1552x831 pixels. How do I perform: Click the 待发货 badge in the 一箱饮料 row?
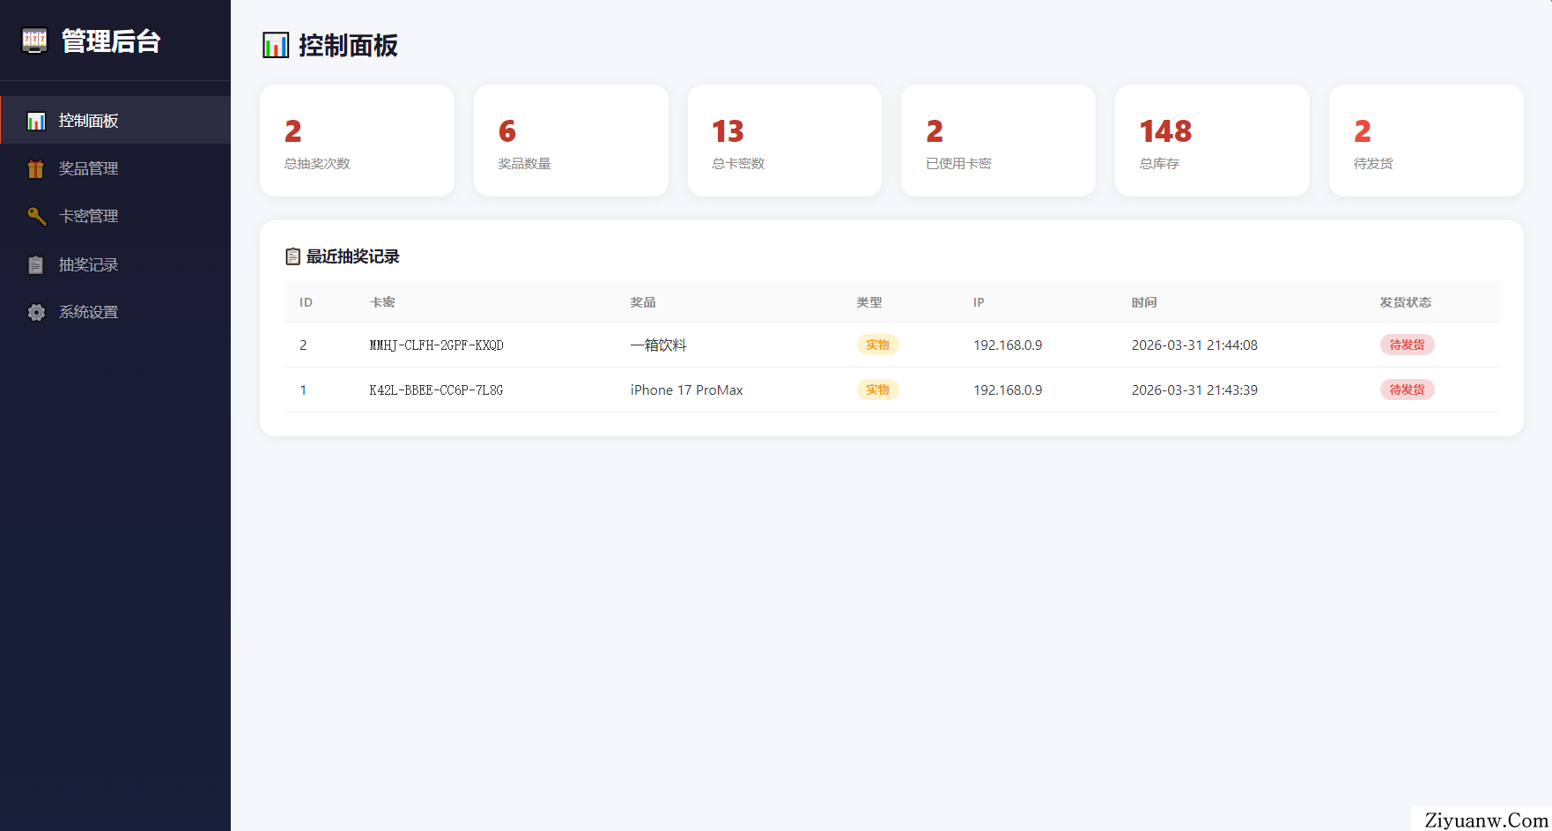pyautogui.click(x=1407, y=345)
